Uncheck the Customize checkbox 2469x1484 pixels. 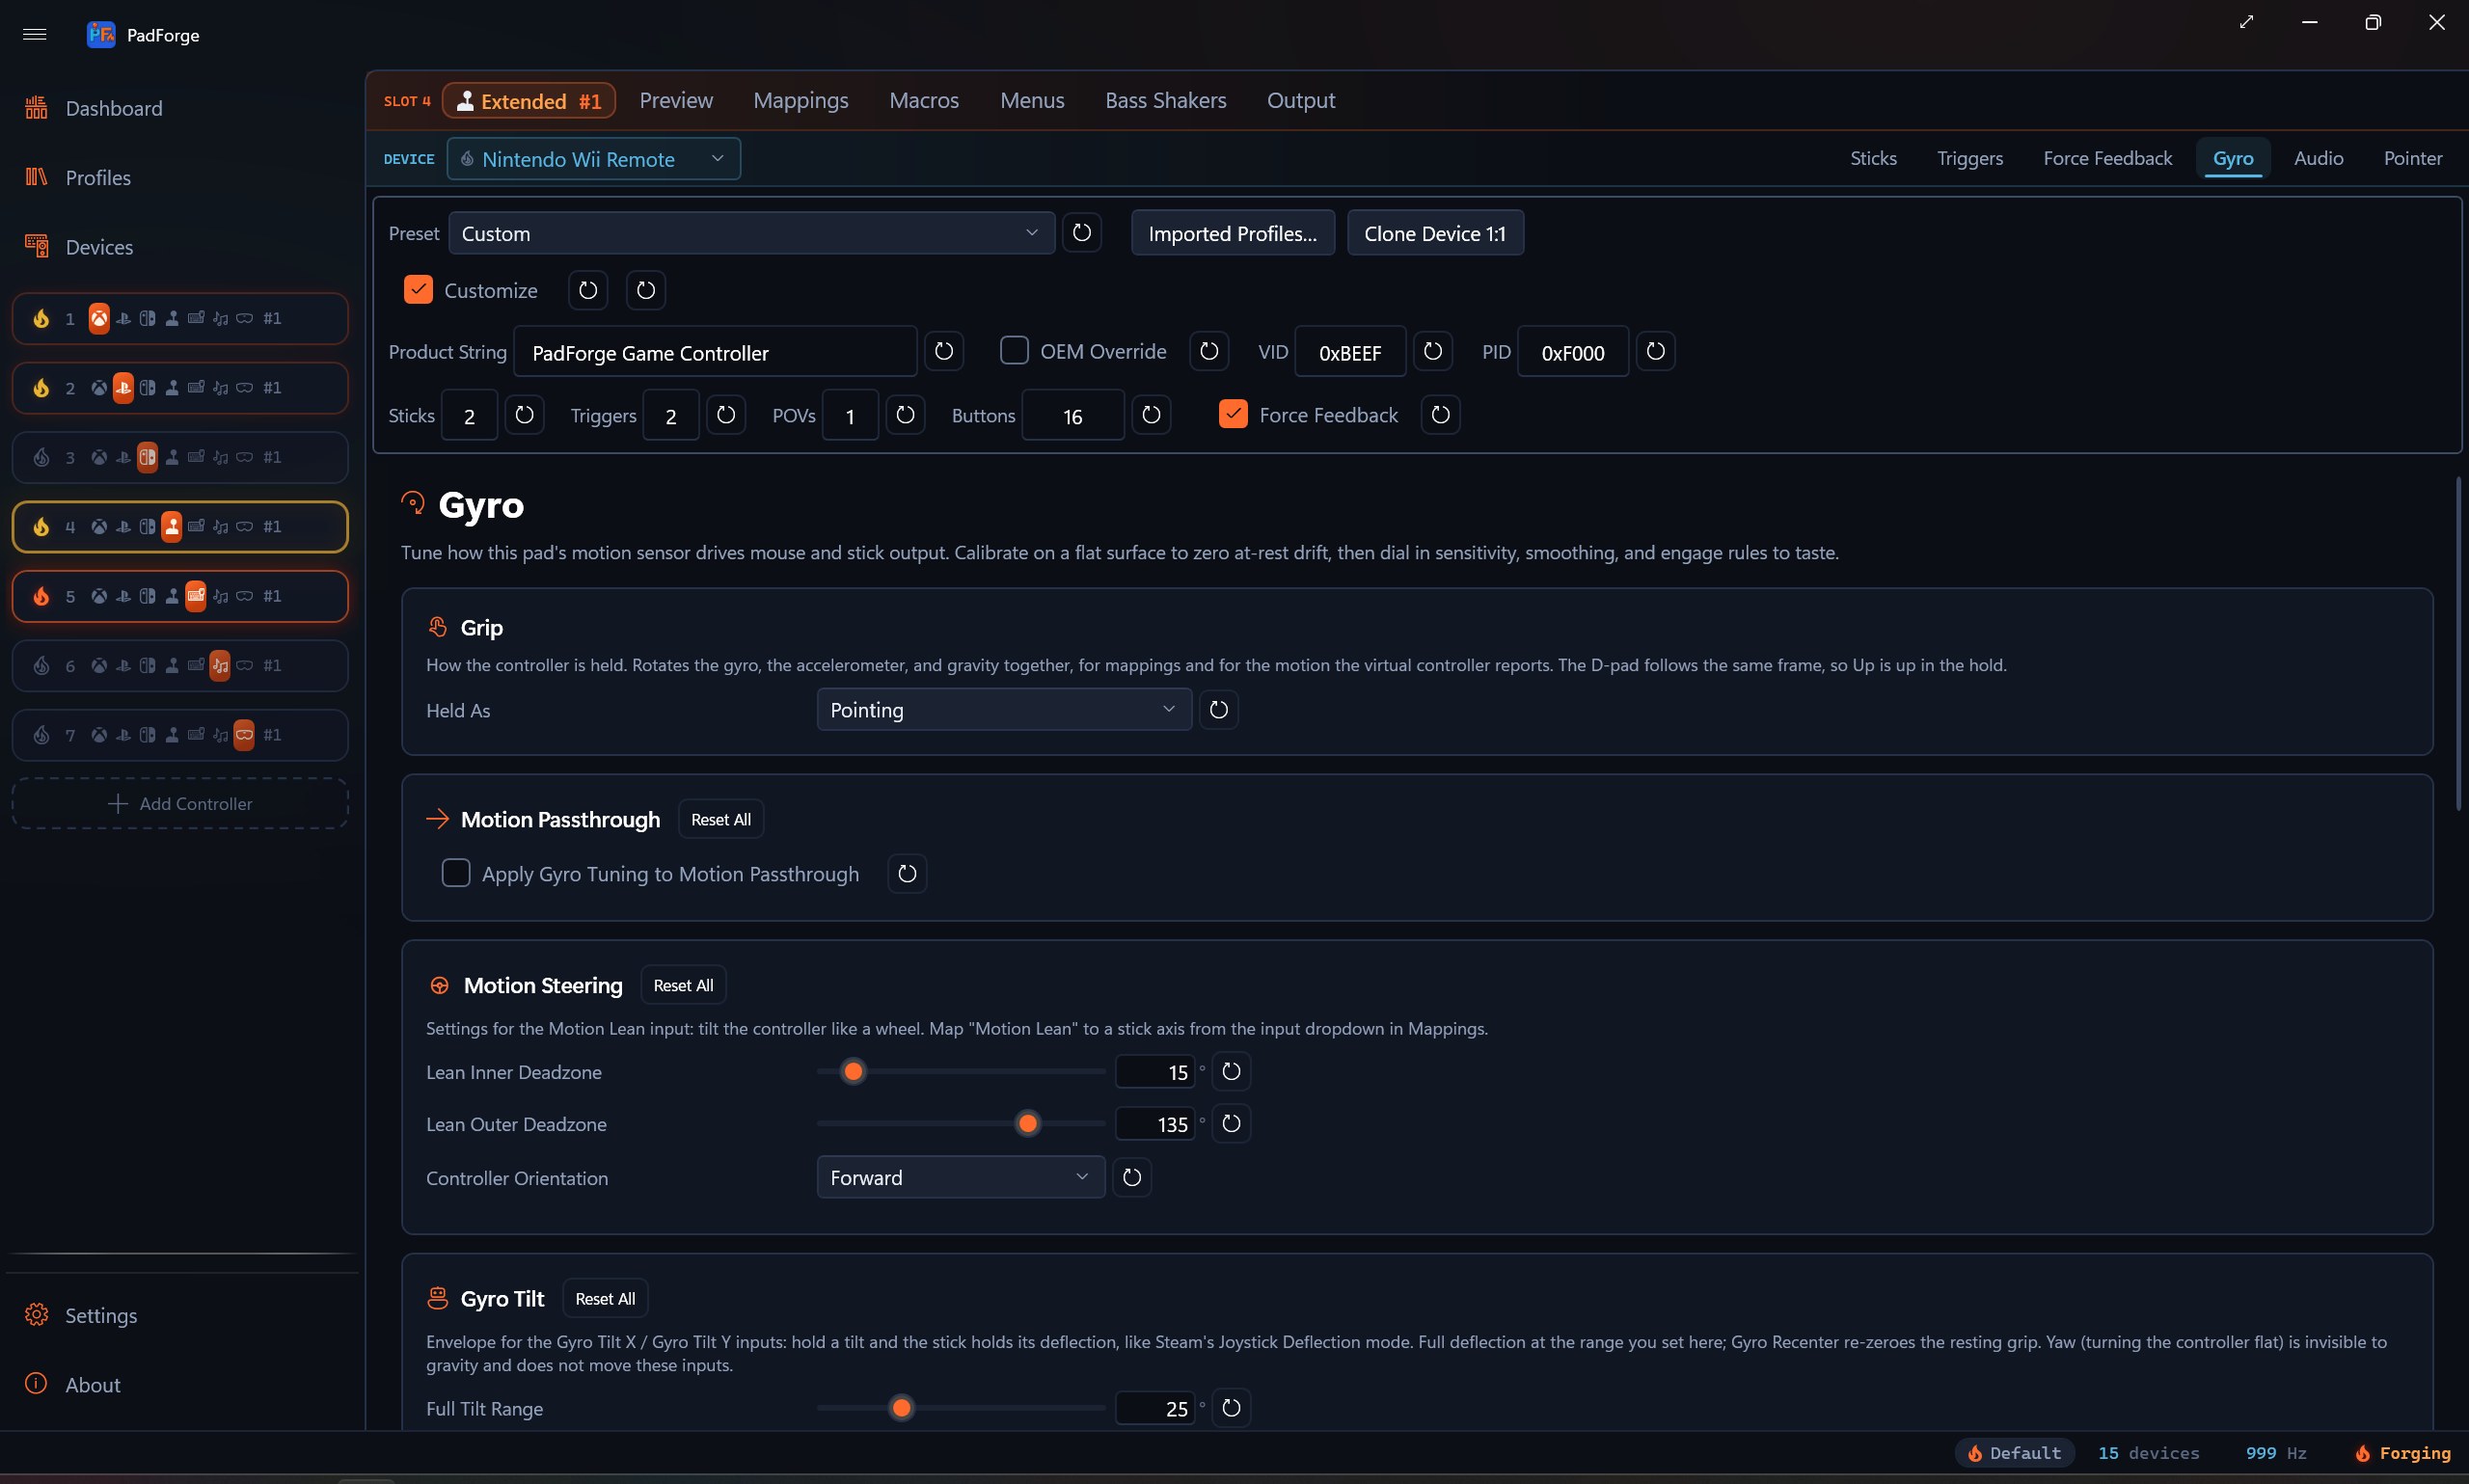tap(418, 289)
